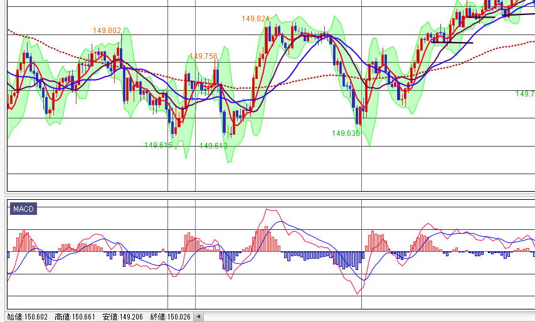The height and width of the screenshot is (322, 535).
Task: Select the 終値 150.026 closing price readout
Action: (x=171, y=316)
